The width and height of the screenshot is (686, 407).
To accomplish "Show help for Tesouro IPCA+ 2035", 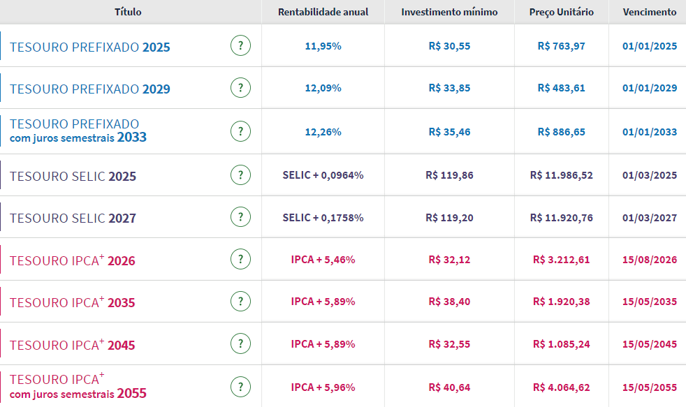I will [x=240, y=302].
